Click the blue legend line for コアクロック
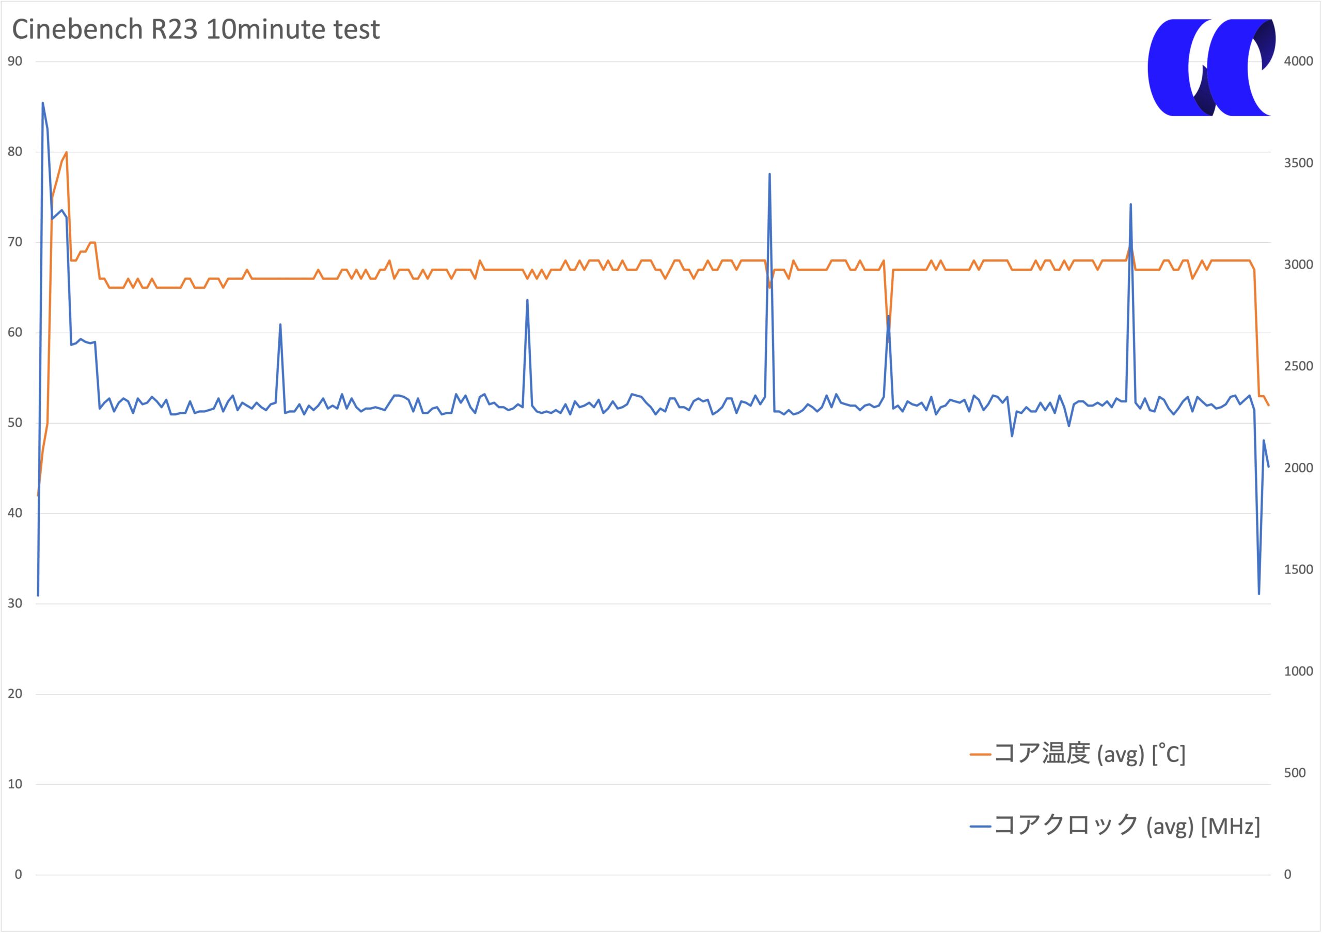This screenshot has width=1322, height=933. pos(980,827)
